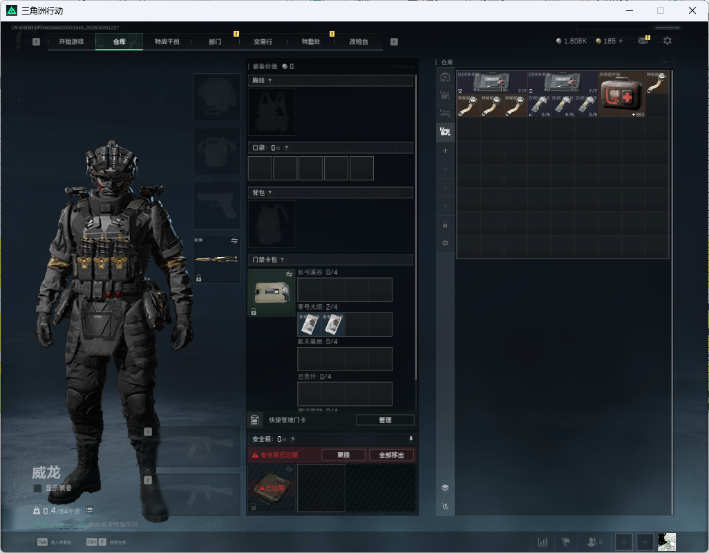Pin the safe box panel with pin icon
The image size is (709, 553).
(410, 439)
